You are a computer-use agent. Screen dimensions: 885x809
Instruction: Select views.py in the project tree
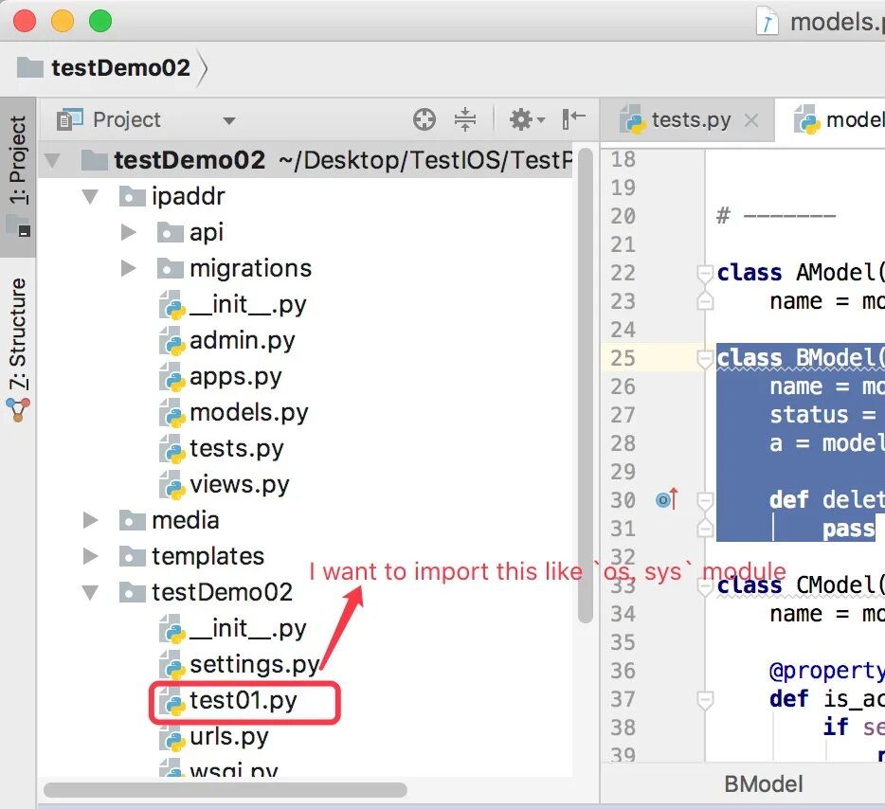click(305, 484)
